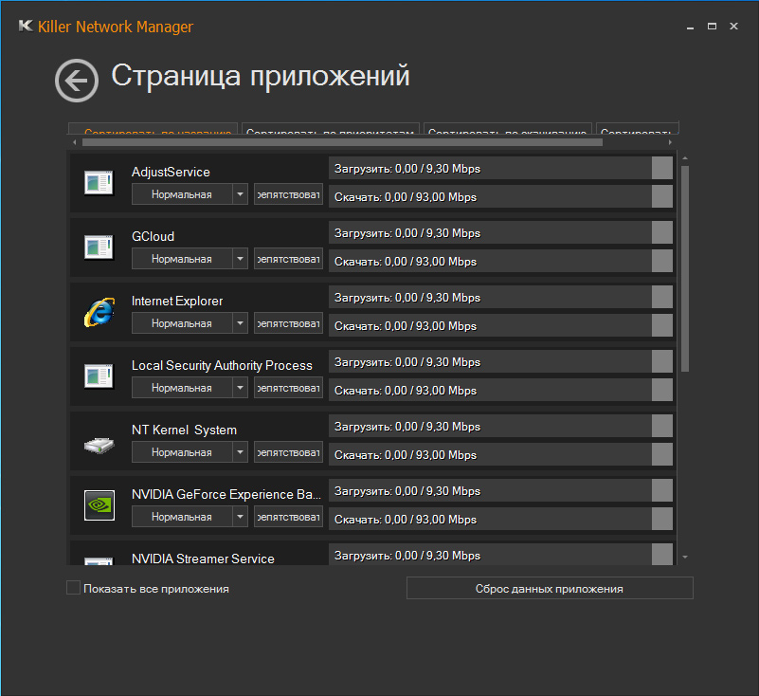Click the vertical scrollbar thumb of the app list
Screen dimensions: 759x696
point(685,268)
